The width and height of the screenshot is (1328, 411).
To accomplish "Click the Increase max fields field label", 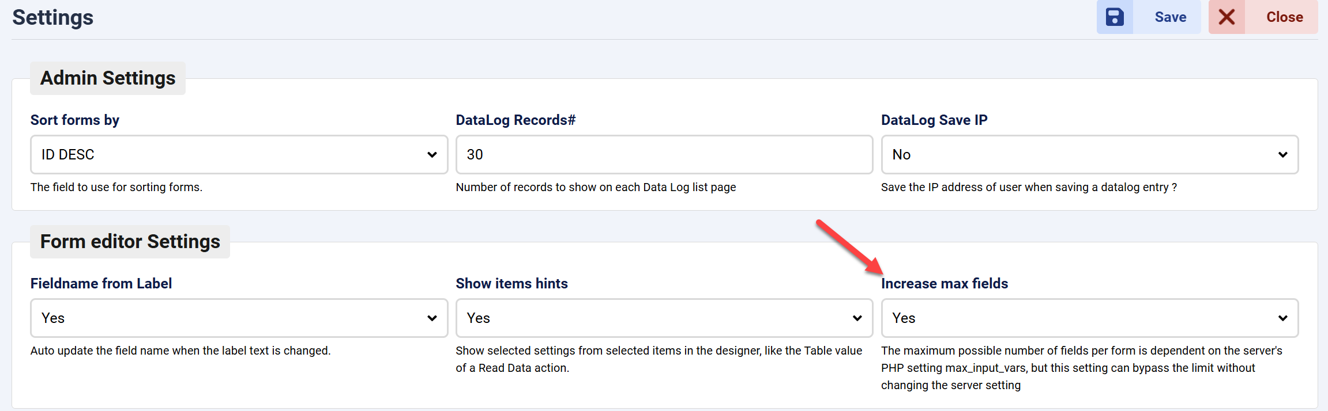I will point(945,283).
